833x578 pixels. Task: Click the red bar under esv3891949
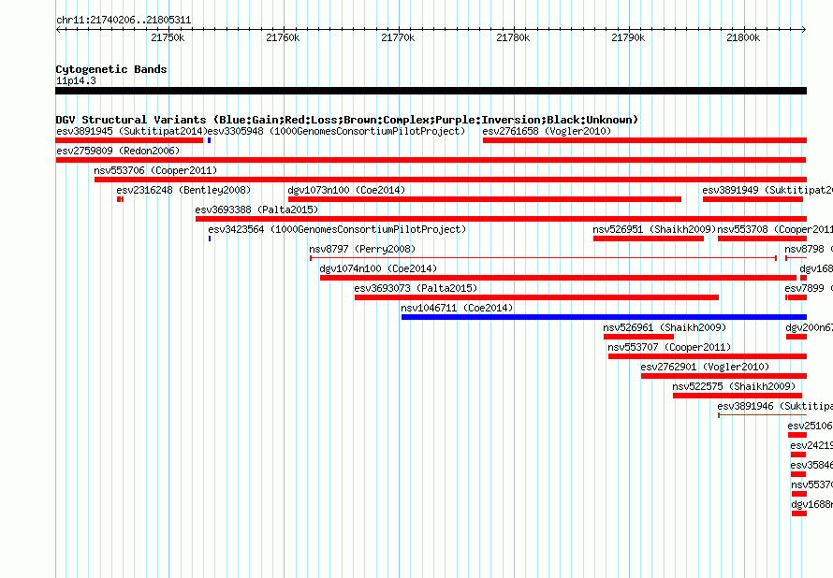753,199
